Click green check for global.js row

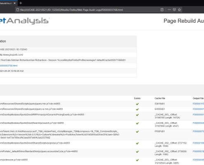[x=137, y=143]
